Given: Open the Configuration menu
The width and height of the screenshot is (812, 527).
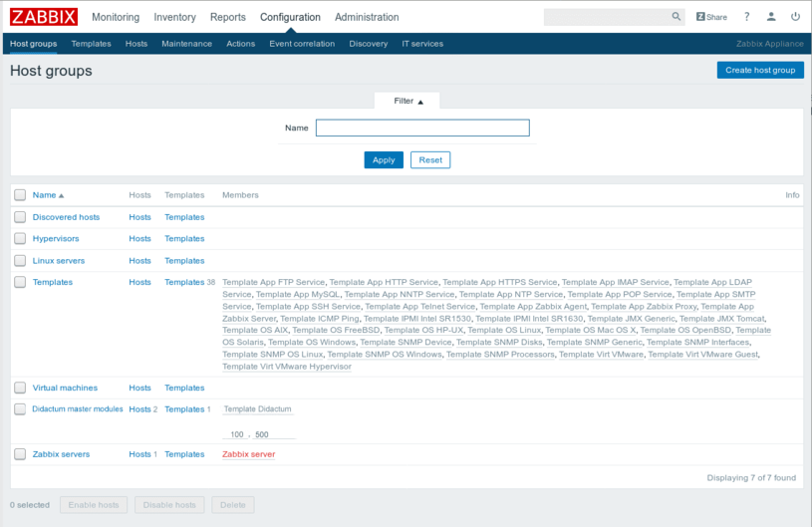Looking at the screenshot, I should (x=290, y=17).
